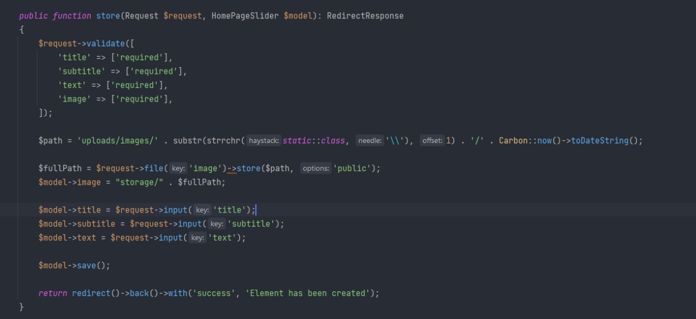Click the "storage/" string
The image size is (696, 319).
click(x=139, y=182)
